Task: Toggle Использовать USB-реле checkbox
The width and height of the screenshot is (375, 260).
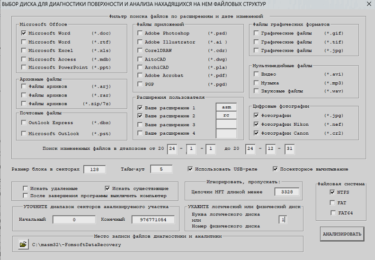Action: [x=190, y=169]
